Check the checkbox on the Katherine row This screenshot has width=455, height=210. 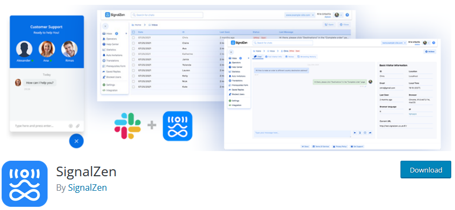point(133,54)
